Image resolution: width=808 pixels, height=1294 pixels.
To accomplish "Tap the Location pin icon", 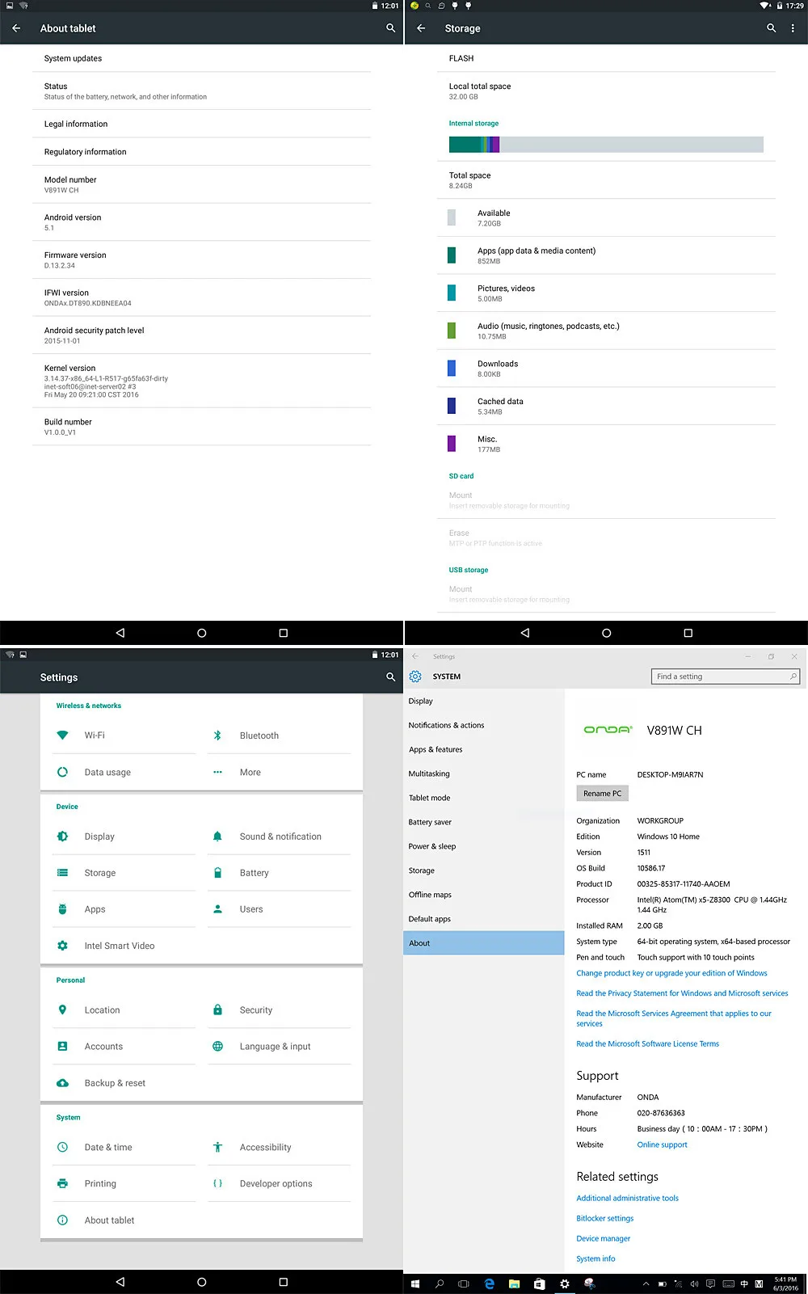I will 62,1010.
